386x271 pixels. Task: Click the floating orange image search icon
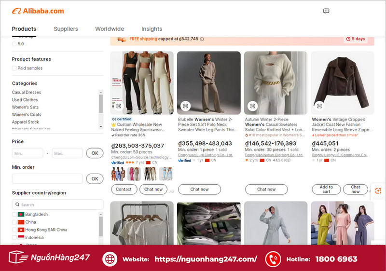378,190
